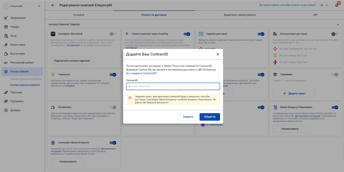Click the ЕпіцентрМ company avatar
The width and height of the screenshot is (344, 172).
6,6
